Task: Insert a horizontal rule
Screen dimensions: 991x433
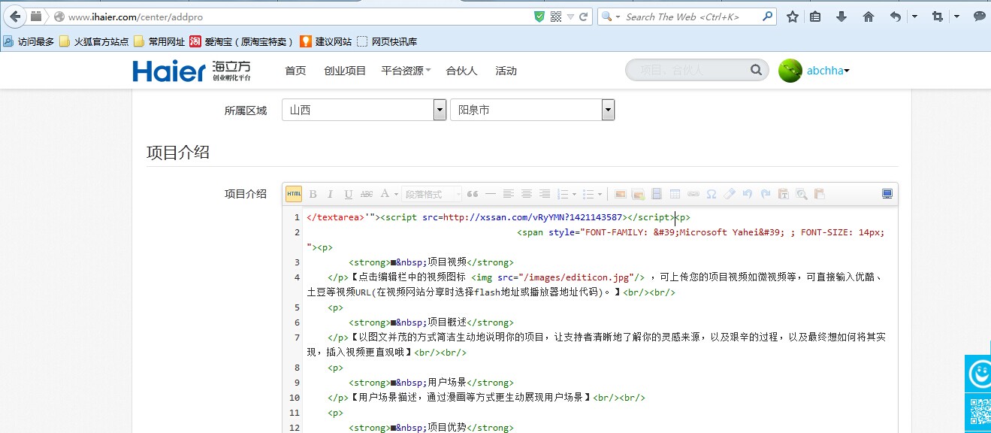Action: (491, 194)
